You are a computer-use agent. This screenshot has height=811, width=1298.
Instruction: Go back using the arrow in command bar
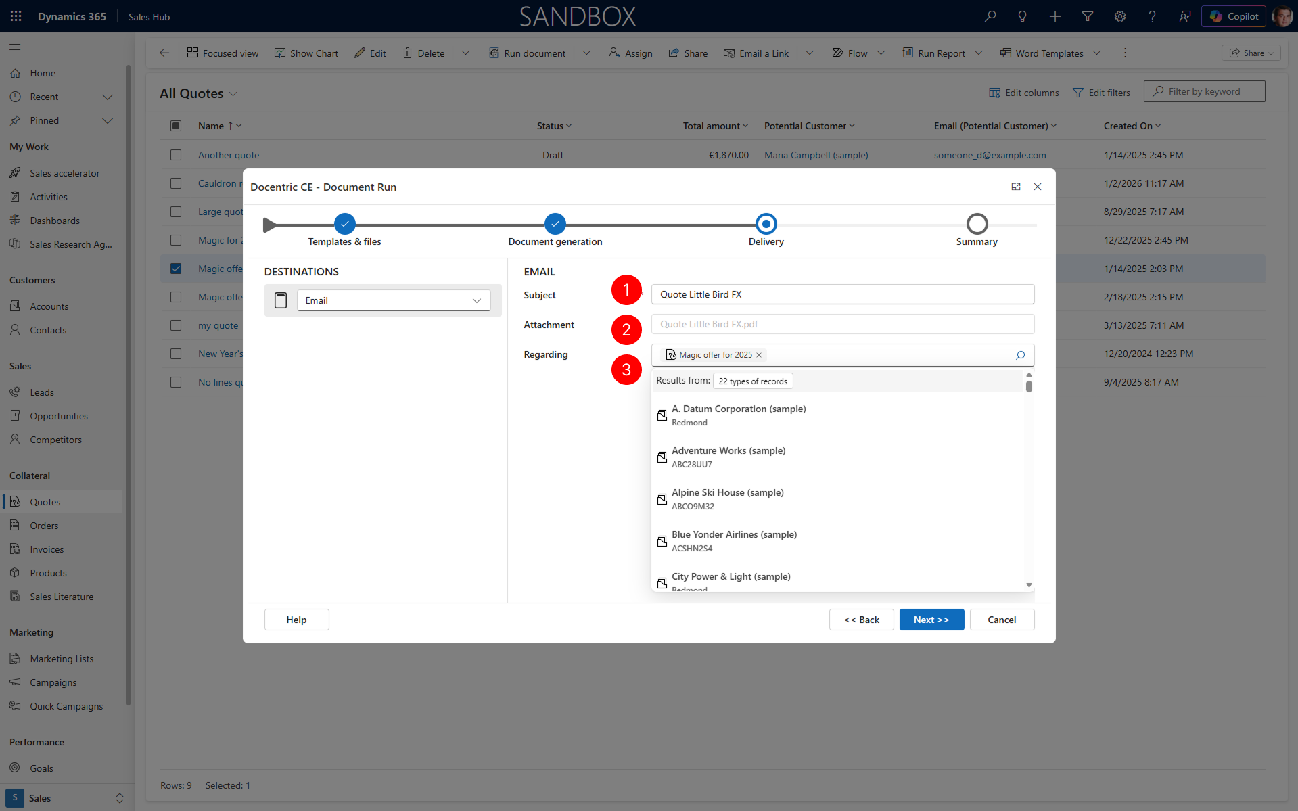pyautogui.click(x=164, y=53)
